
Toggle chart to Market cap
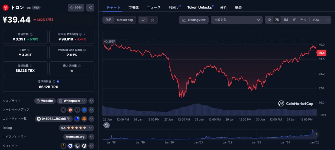tap(125, 20)
